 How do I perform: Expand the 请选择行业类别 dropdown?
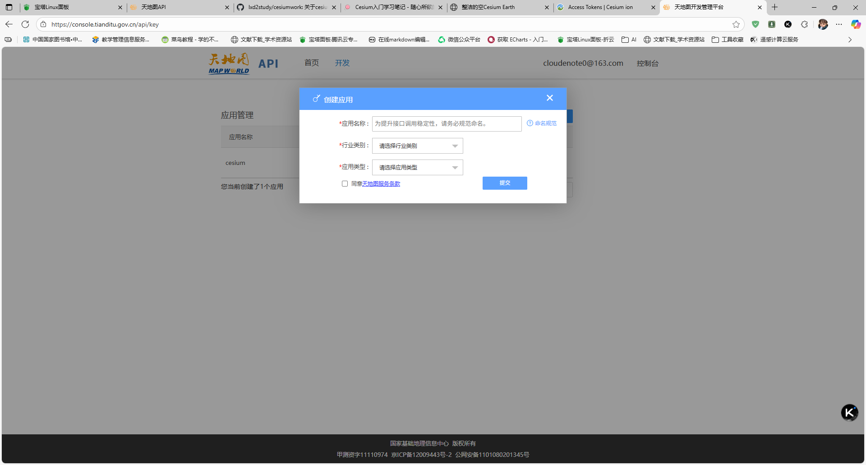coord(417,146)
